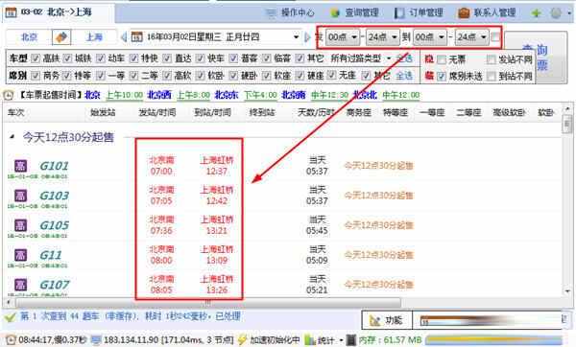Click the vertical scrollbar of train list

567,125
